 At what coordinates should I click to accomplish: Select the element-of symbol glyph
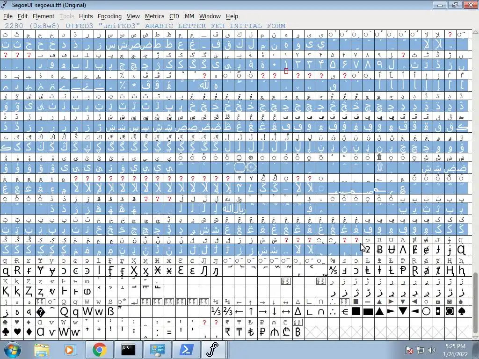point(345,311)
